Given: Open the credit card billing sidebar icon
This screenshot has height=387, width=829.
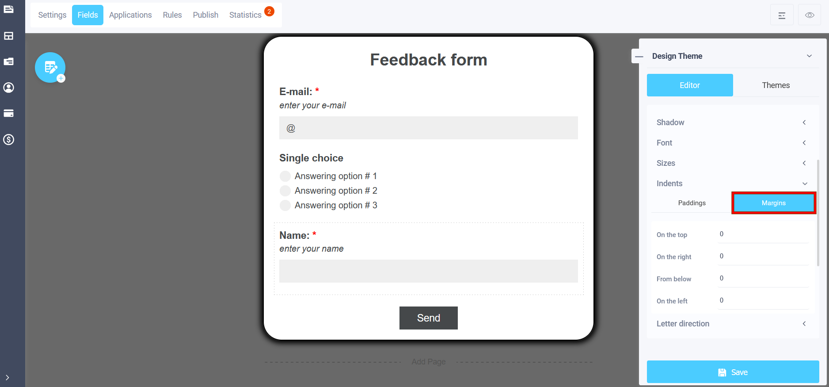Looking at the screenshot, I should 8,113.
